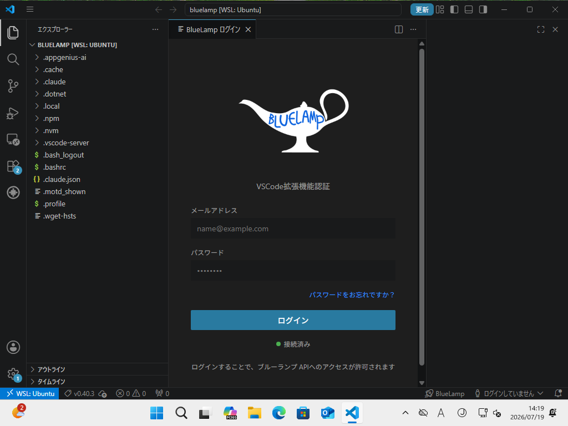Viewport: 568px width, 426px height.
Task: Open the .bash_logout file
Action: [x=97, y=155]
